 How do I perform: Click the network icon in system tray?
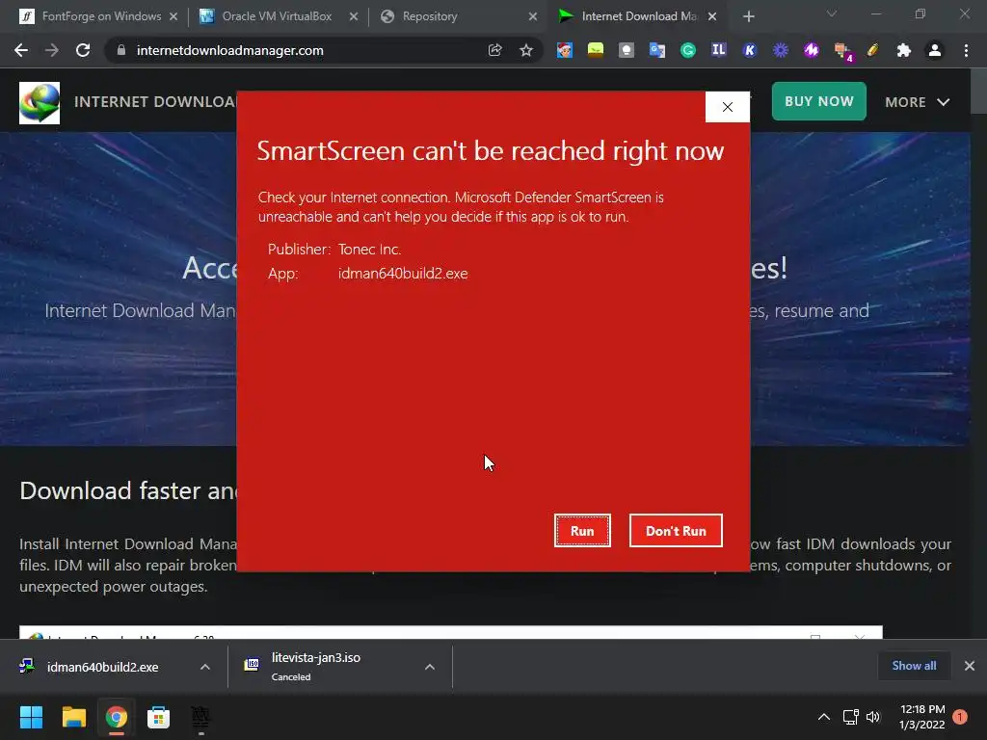click(850, 717)
